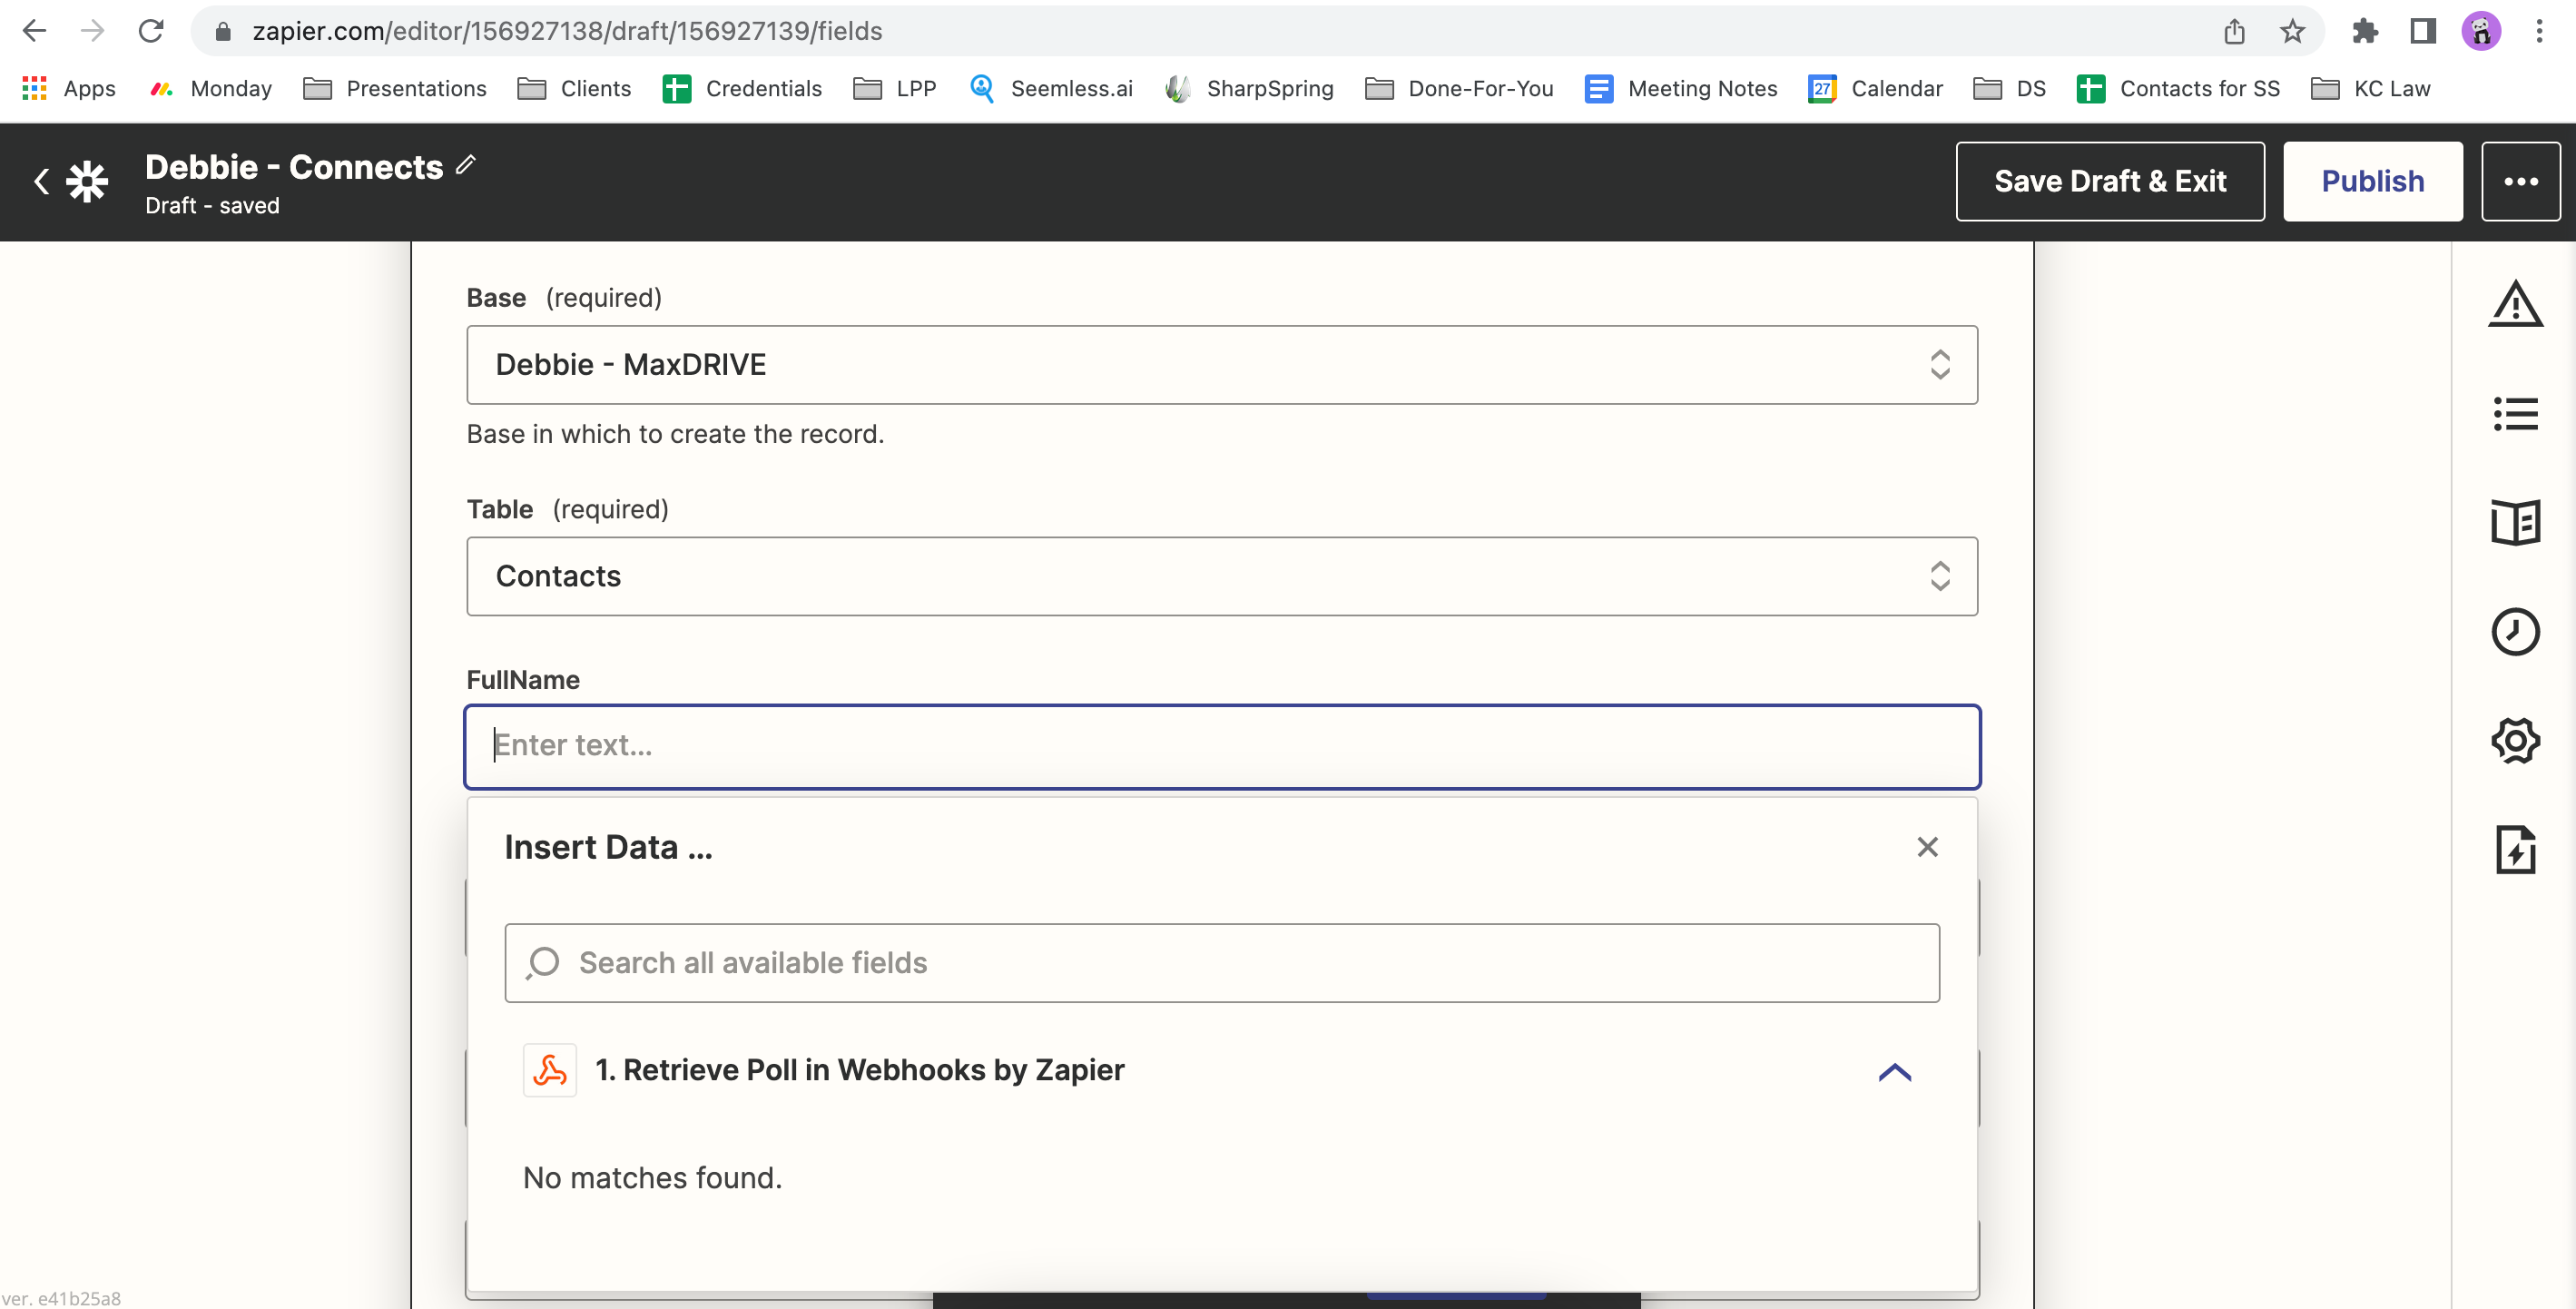
Task: Open the lightning file sidebar icon
Action: (x=2515, y=850)
